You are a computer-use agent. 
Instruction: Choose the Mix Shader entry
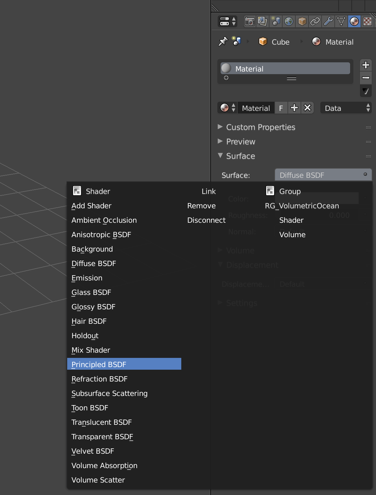coord(124,350)
